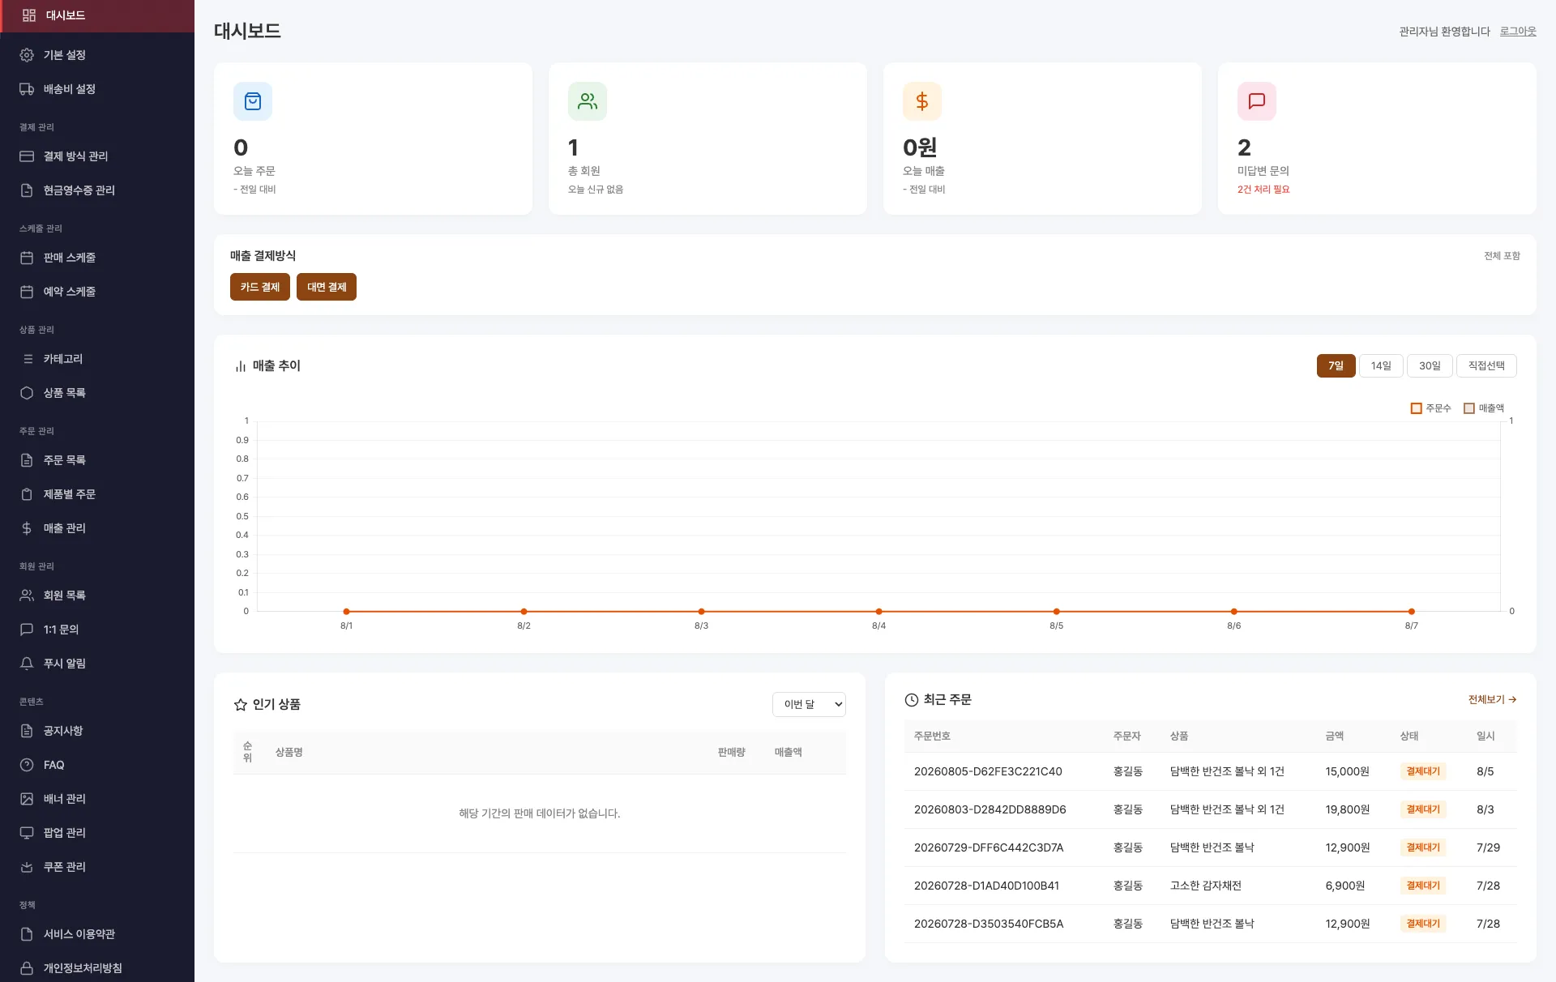Click the shopping bag icon for today's orders

(x=253, y=101)
